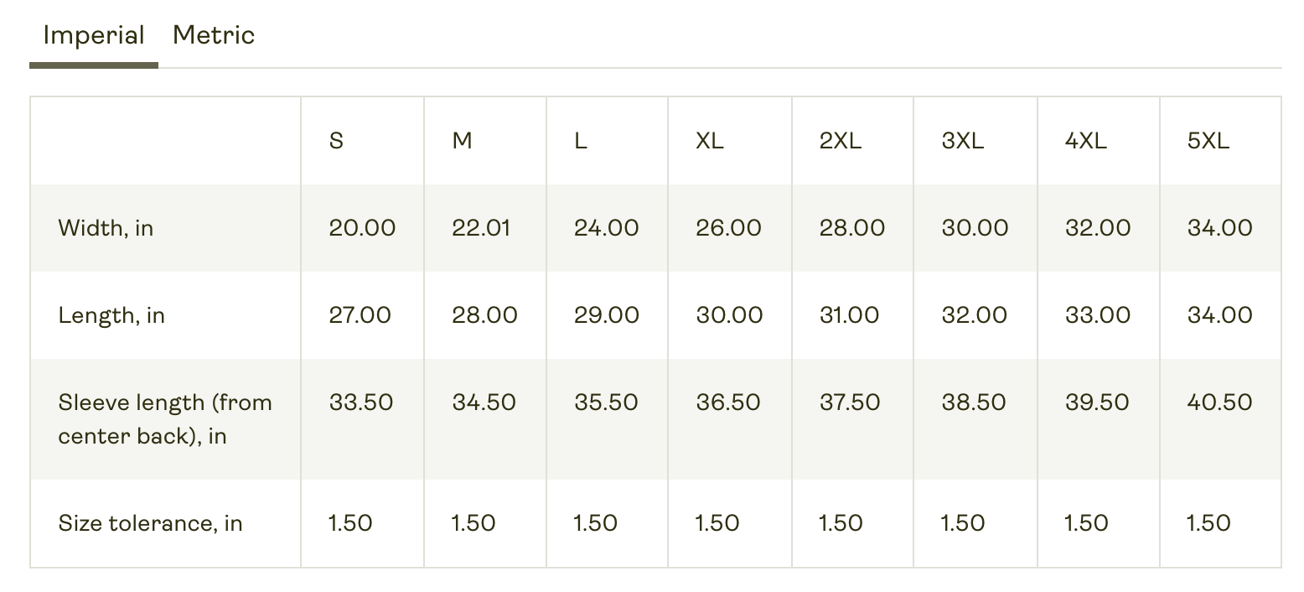The height and width of the screenshot is (592, 1304).
Task: Click the 5XL size column header
Action: point(1208,141)
